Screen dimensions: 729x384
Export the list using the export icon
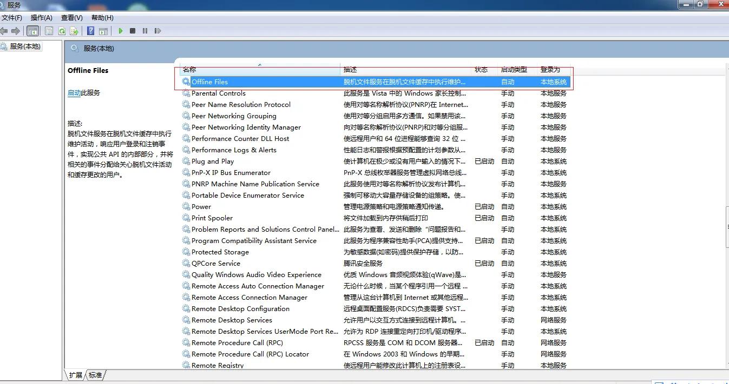[74, 31]
